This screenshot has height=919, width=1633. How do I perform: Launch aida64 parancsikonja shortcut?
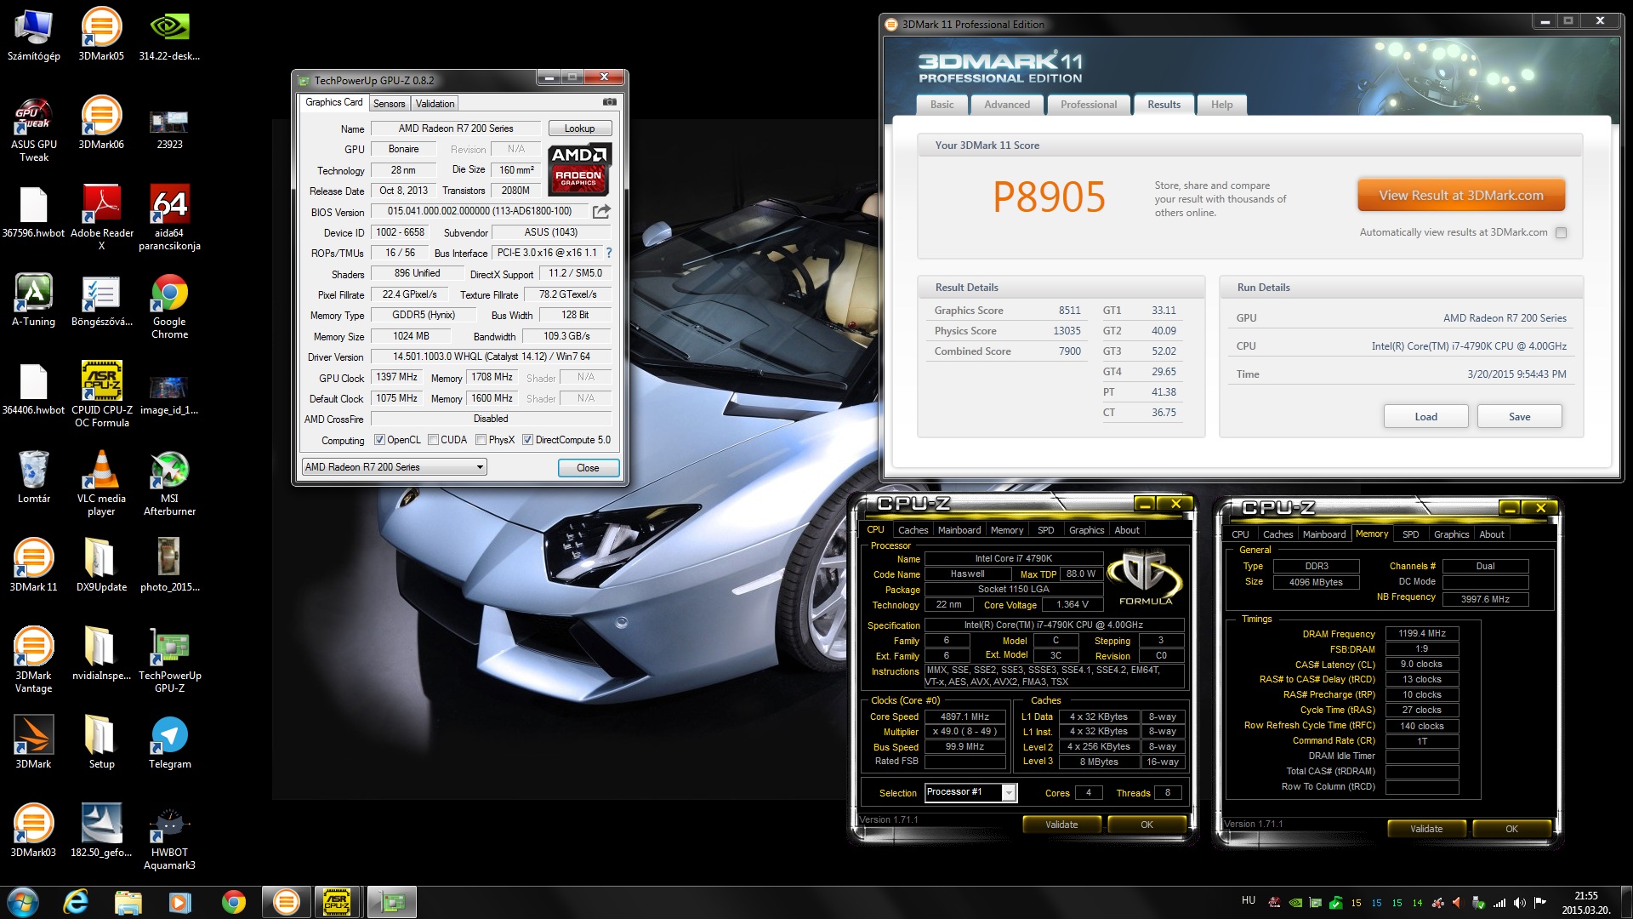[169, 217]
